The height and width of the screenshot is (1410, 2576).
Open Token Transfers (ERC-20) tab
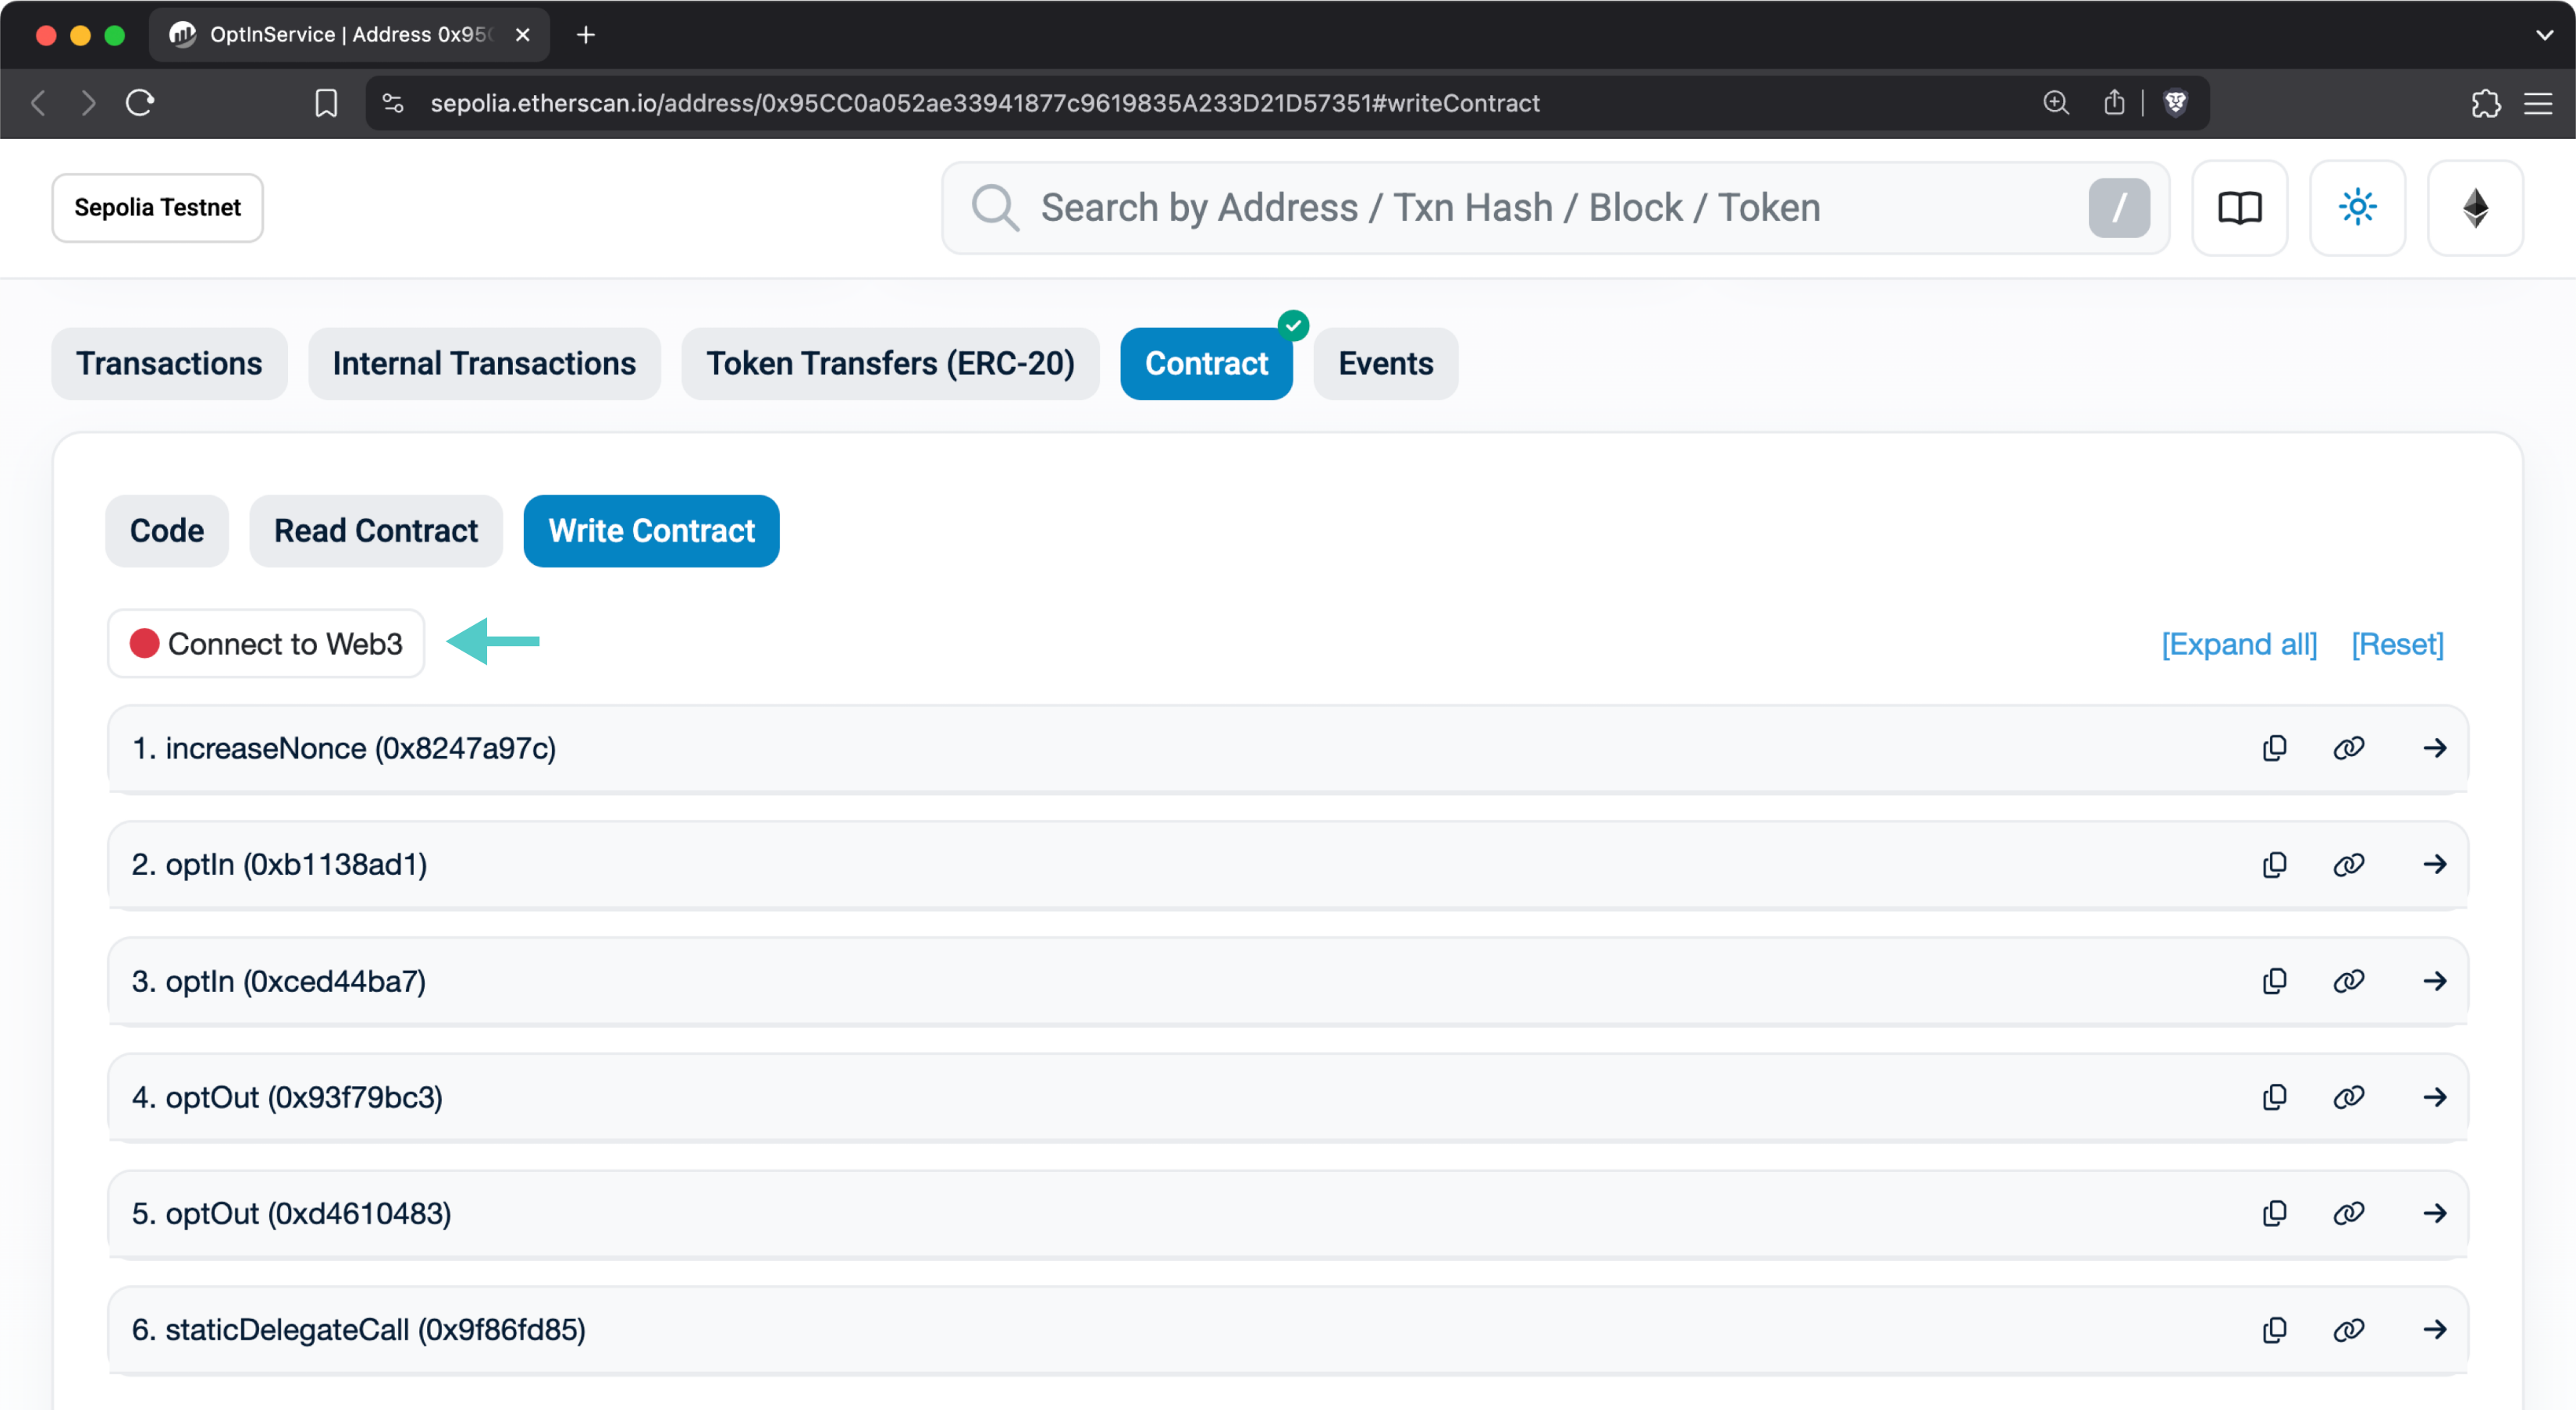pyautogui.click(x=890, y=364)
